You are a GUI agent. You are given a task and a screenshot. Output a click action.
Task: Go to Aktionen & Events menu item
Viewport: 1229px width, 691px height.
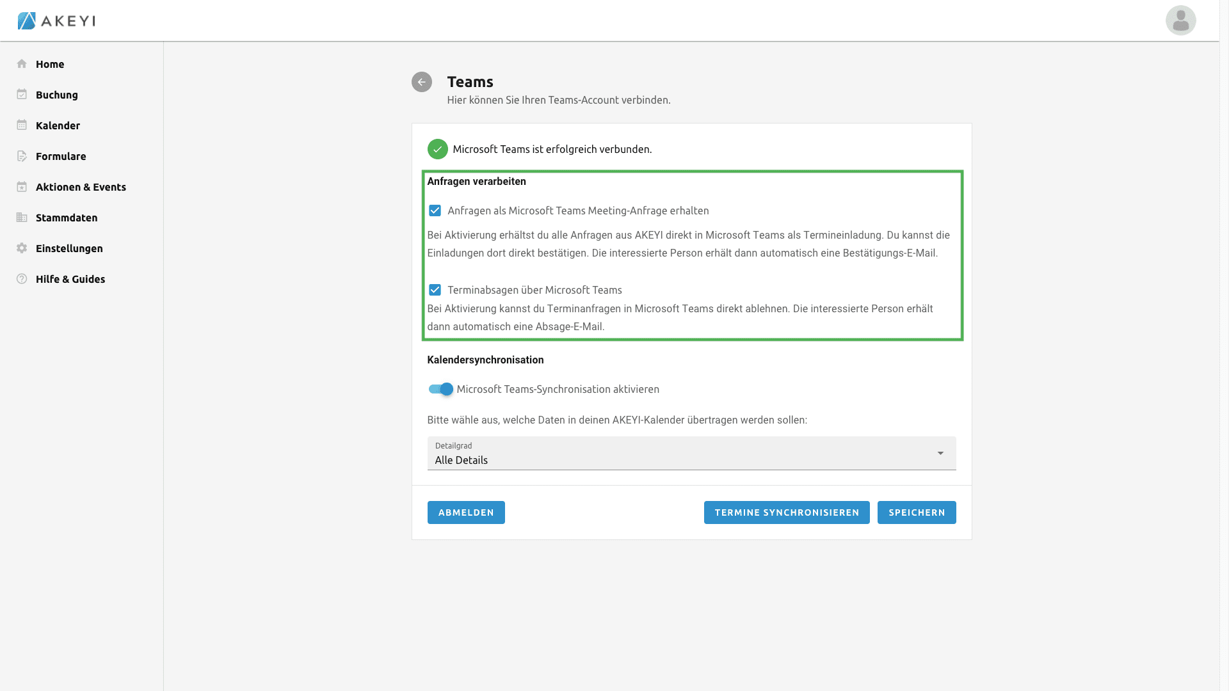click(x=81, y=187)
